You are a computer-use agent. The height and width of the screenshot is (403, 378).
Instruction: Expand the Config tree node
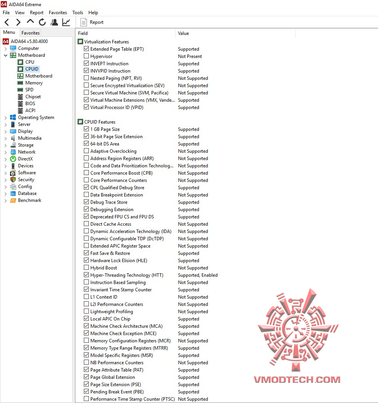coord(5,187)
